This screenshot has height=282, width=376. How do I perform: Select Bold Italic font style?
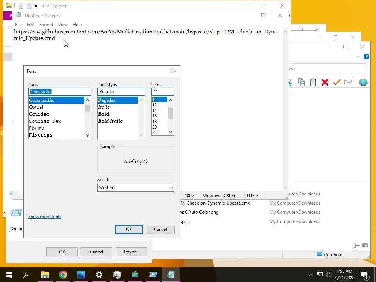coord(118,121)
